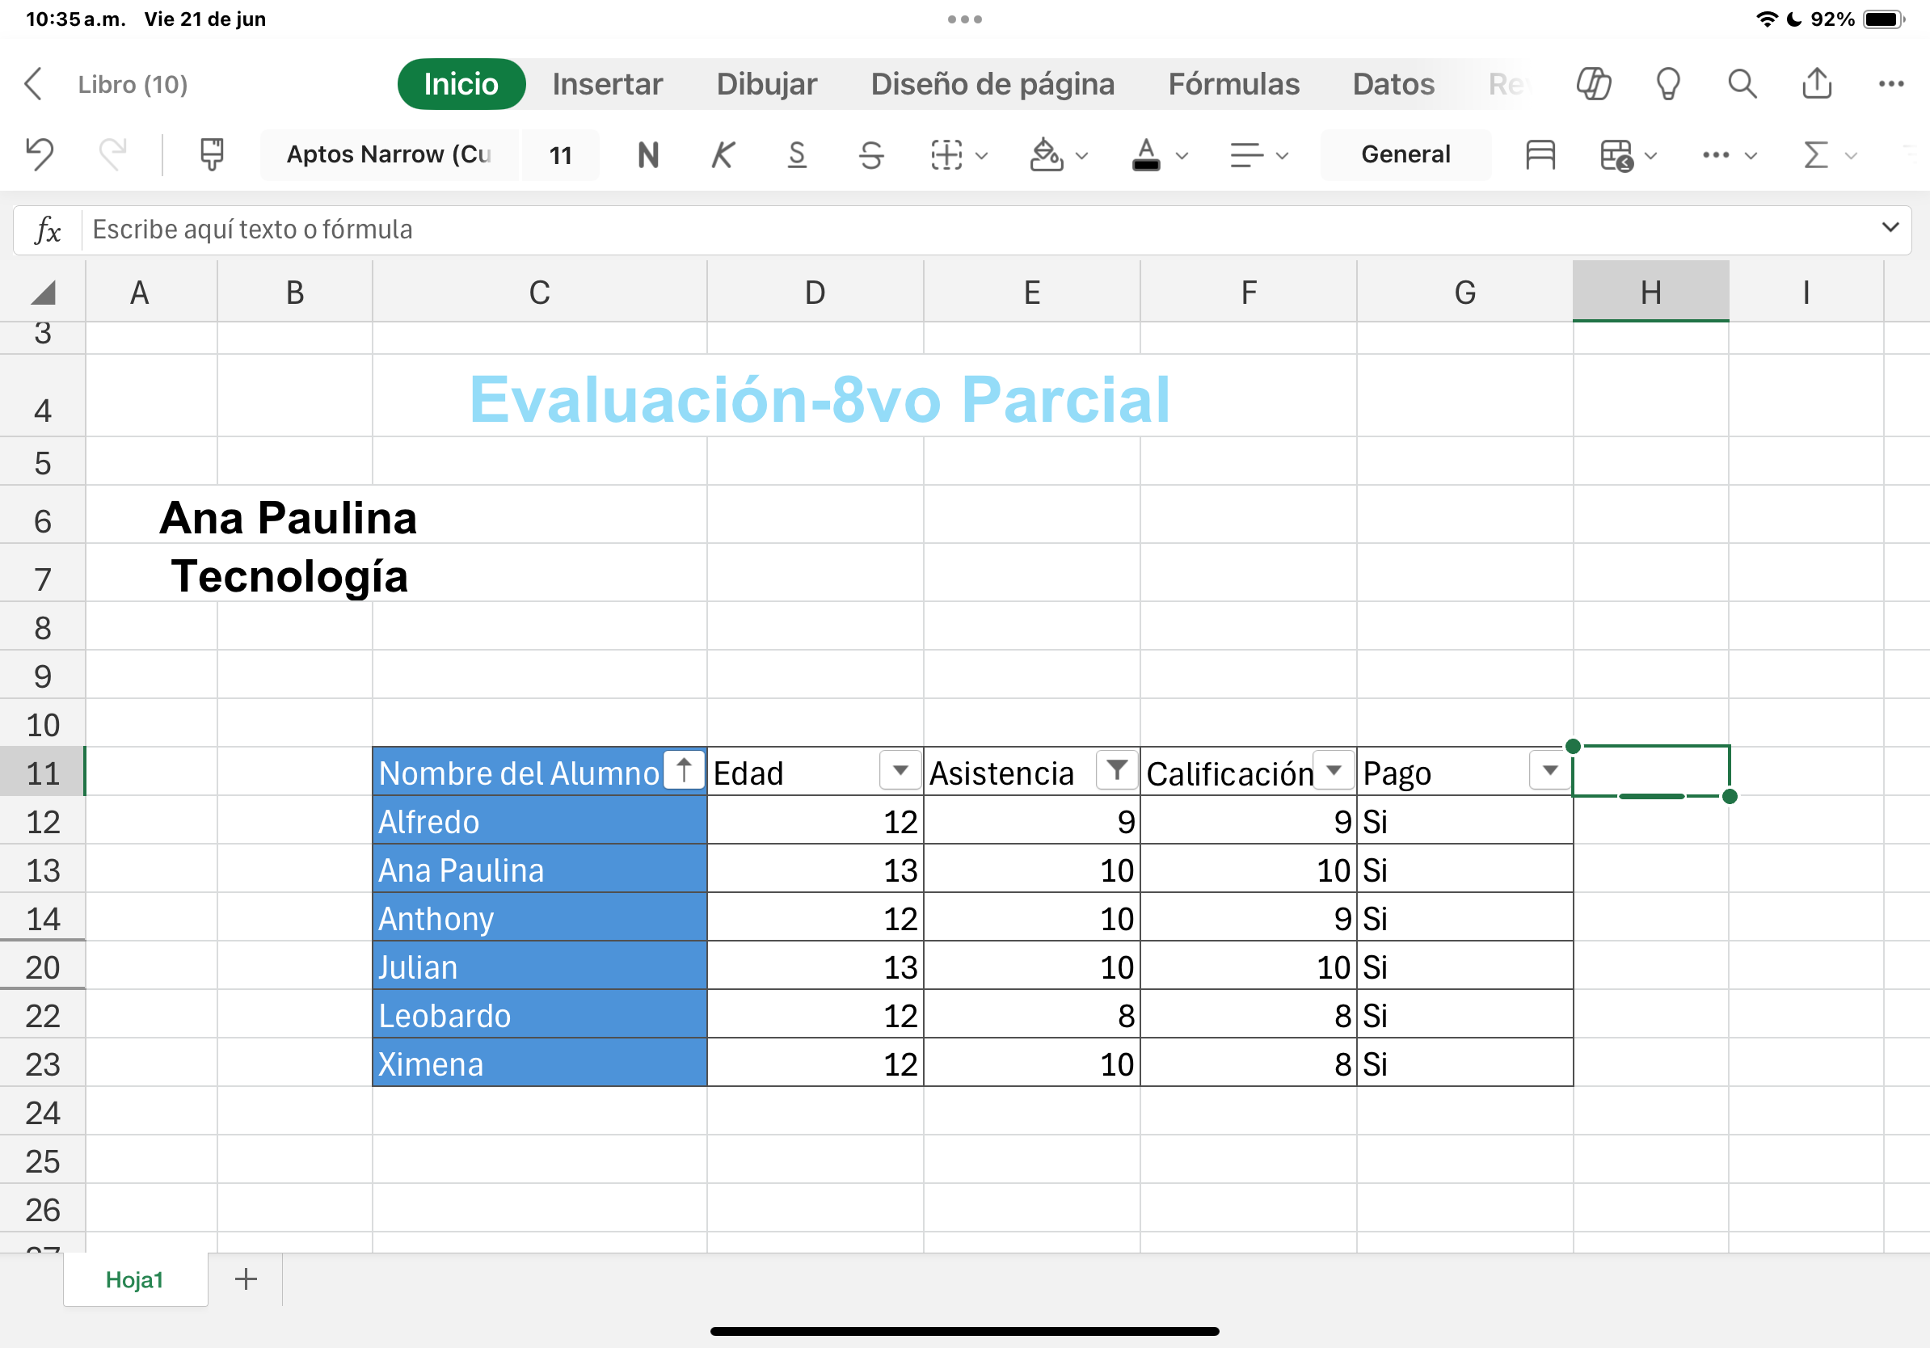1930x1348 pixels.
Task: Click the undo arrow icon
Action: (x=40, y=154)
